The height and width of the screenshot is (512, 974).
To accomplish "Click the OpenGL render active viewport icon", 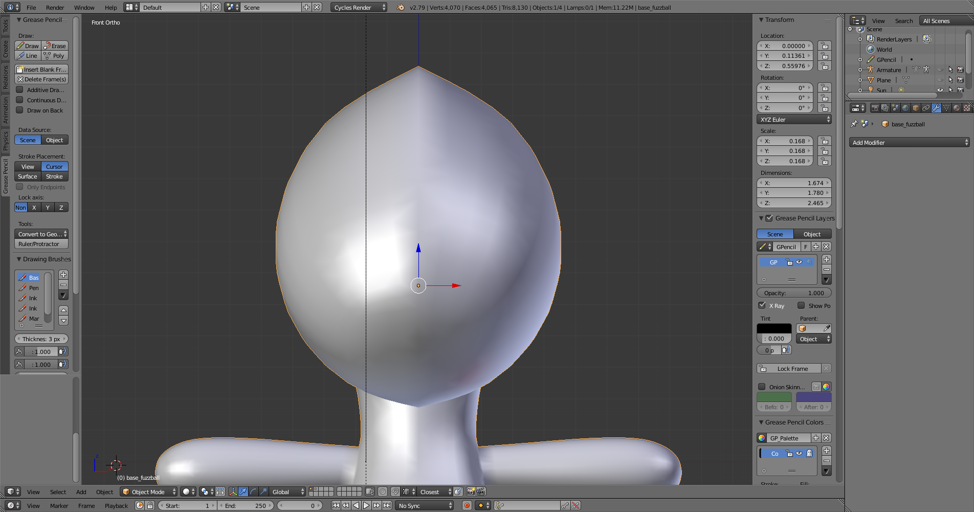I will (471, 492).
